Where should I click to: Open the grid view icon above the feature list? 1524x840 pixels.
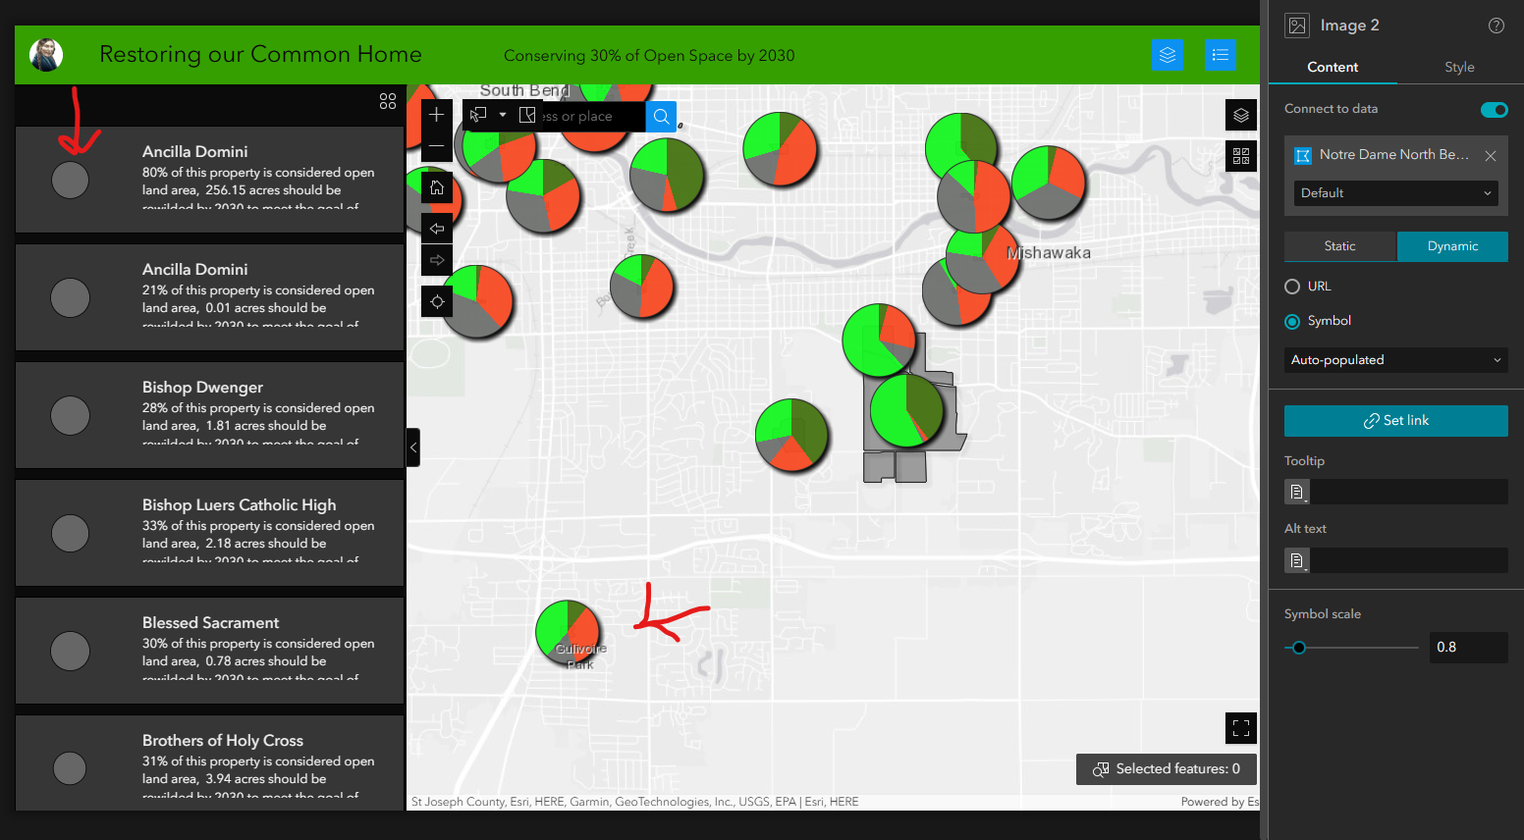click(x=387, y=101)
